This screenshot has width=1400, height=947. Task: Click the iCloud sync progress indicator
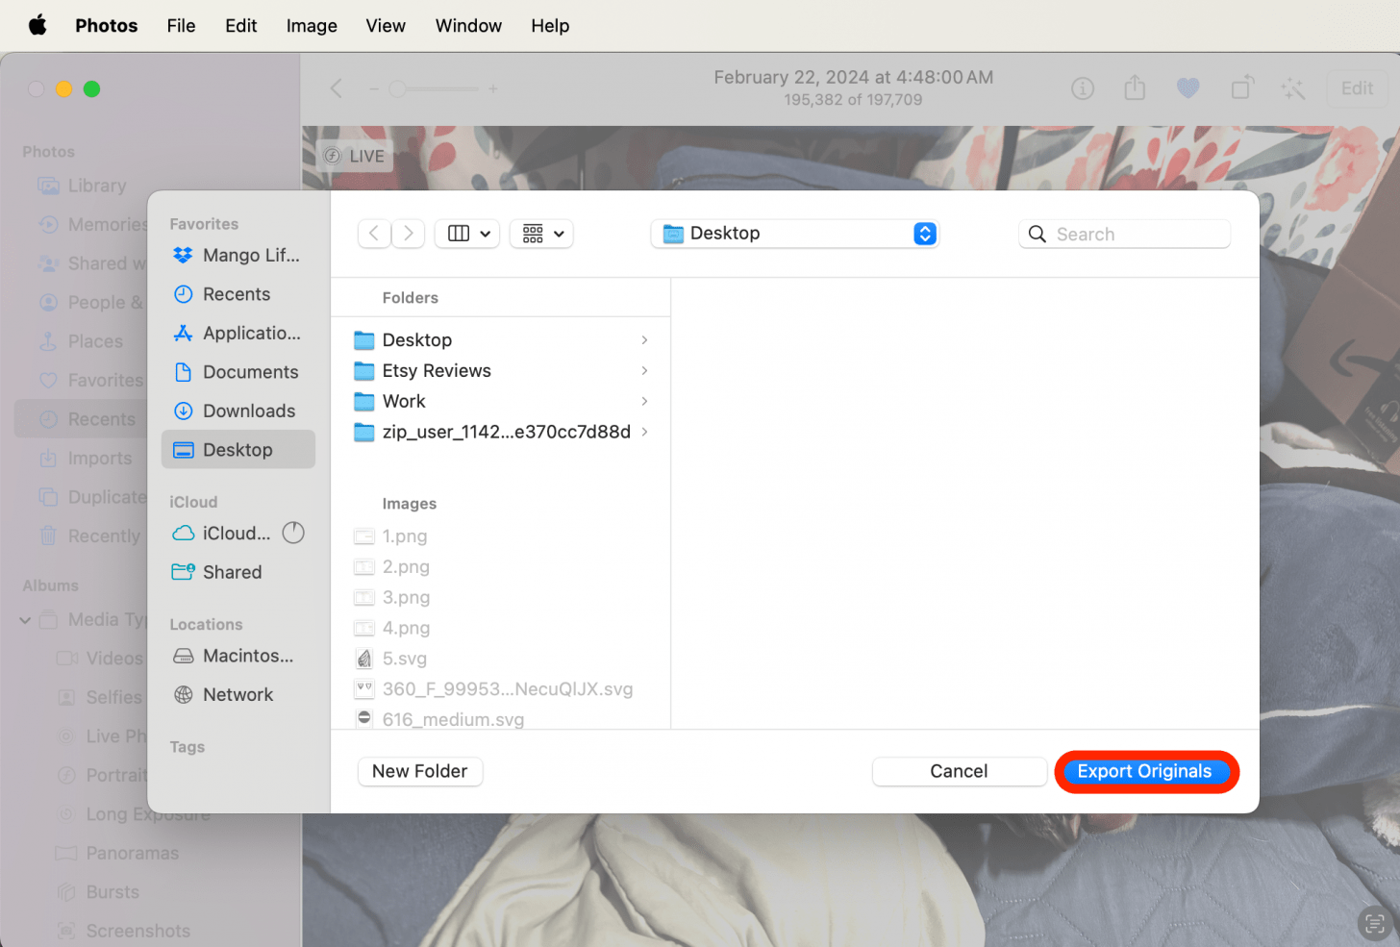(293, 533)
